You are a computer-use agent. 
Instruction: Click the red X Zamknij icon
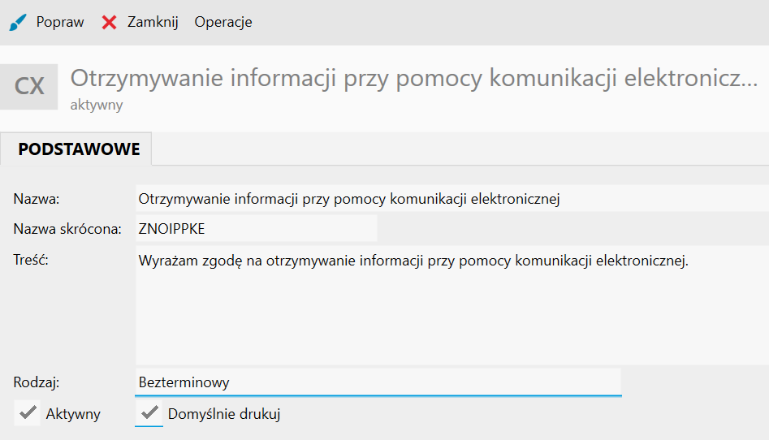(110, 23)
